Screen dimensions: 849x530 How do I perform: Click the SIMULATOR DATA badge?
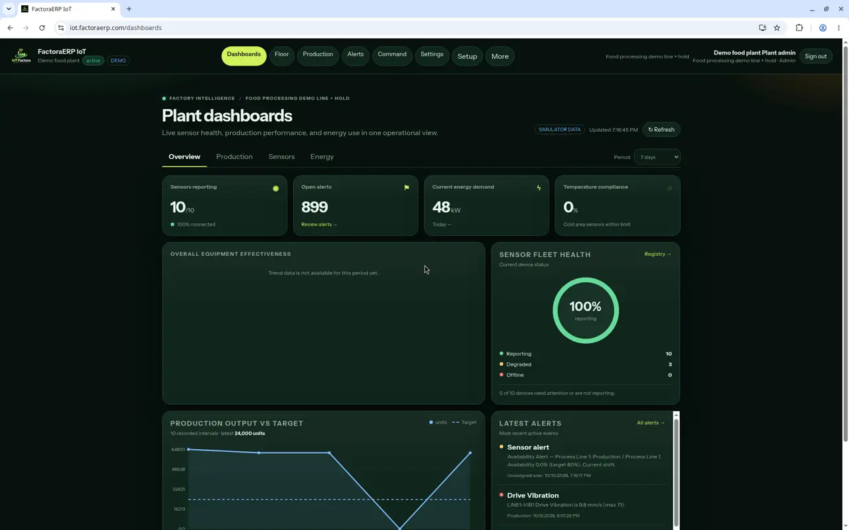pos(560,130)
